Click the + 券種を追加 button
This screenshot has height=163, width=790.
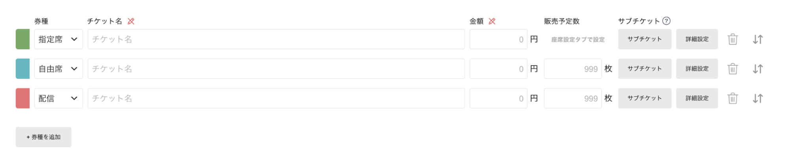[x=43, y=137]
